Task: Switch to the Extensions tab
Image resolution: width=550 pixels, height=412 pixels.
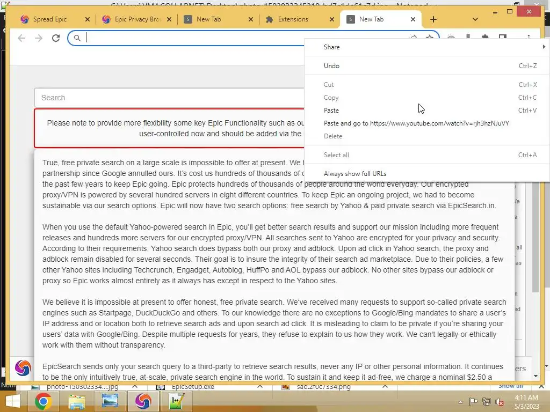Action: tap(293, 19)
